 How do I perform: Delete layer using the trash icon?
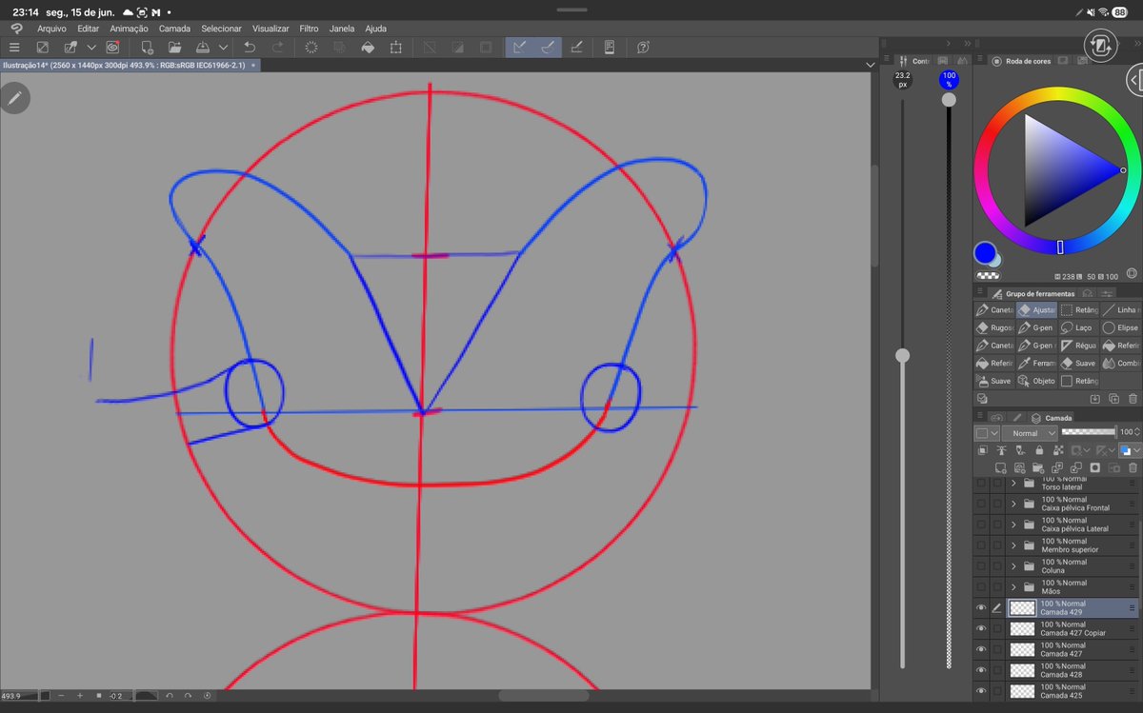(1133, 467)
